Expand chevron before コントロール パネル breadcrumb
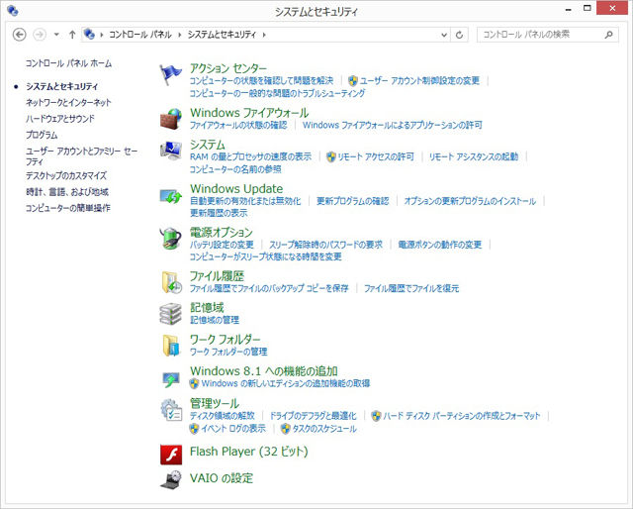 (x=101, y=35)
